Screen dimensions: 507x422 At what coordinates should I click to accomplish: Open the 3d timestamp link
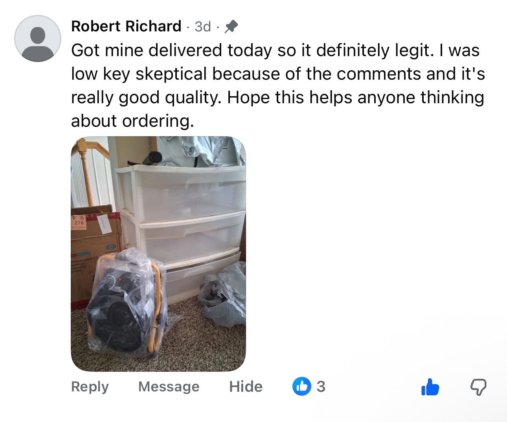[x=203, y=27]
